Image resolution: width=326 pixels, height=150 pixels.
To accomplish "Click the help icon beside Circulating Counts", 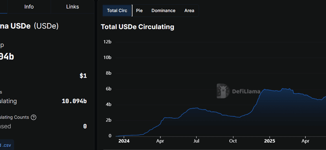I will [33, 117].
